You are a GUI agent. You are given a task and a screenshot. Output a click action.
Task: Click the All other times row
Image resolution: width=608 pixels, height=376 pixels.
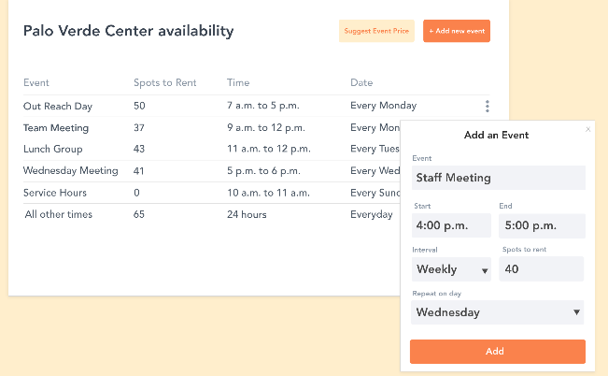[212, 214]
